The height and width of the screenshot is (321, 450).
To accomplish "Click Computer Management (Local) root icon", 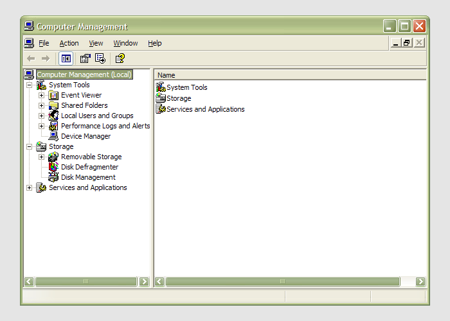I will (x=29, y=74).
